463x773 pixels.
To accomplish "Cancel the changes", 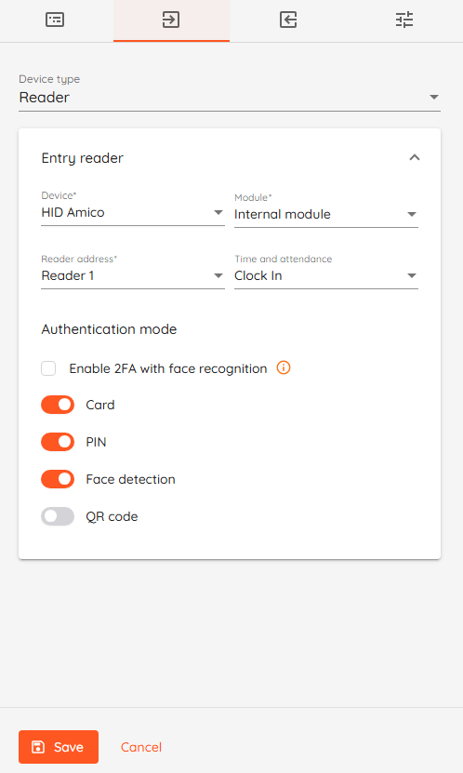I will (141, 747).
